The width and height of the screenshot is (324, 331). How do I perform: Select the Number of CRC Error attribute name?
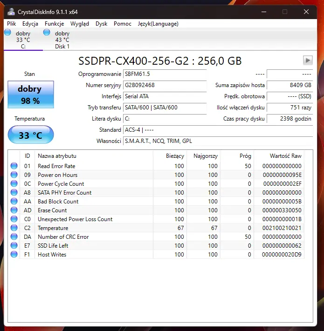tap(63, 237)
